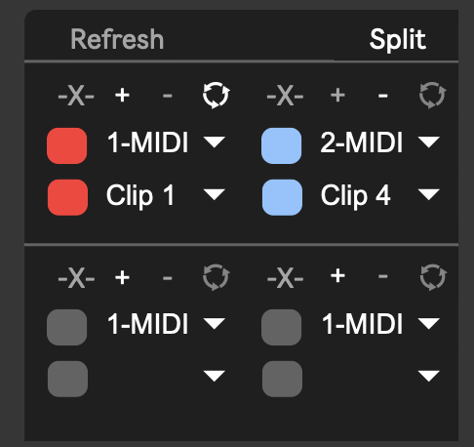Click the sync arrows icon in bottom-left gray slot
The image size is (474, 447).
click(x=216, y=277)
